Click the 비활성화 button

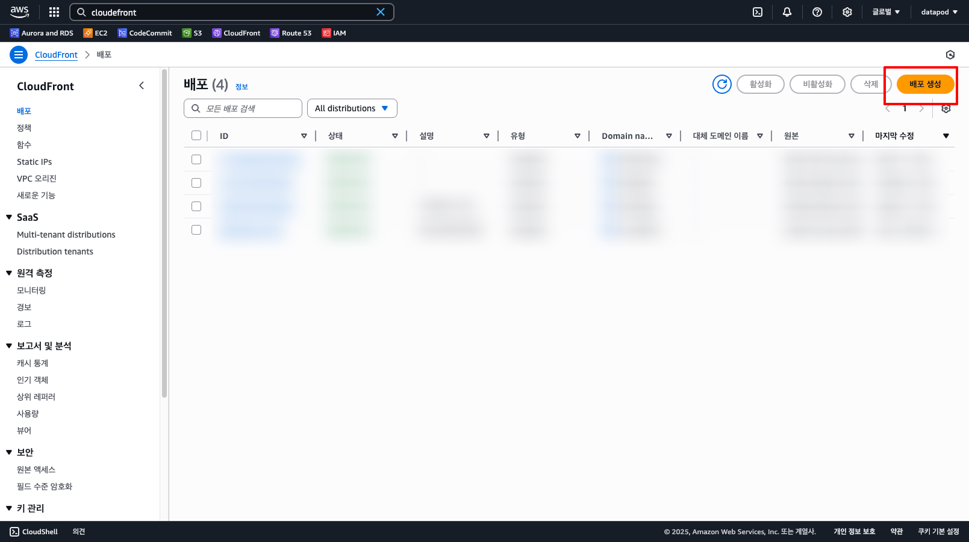817,84
